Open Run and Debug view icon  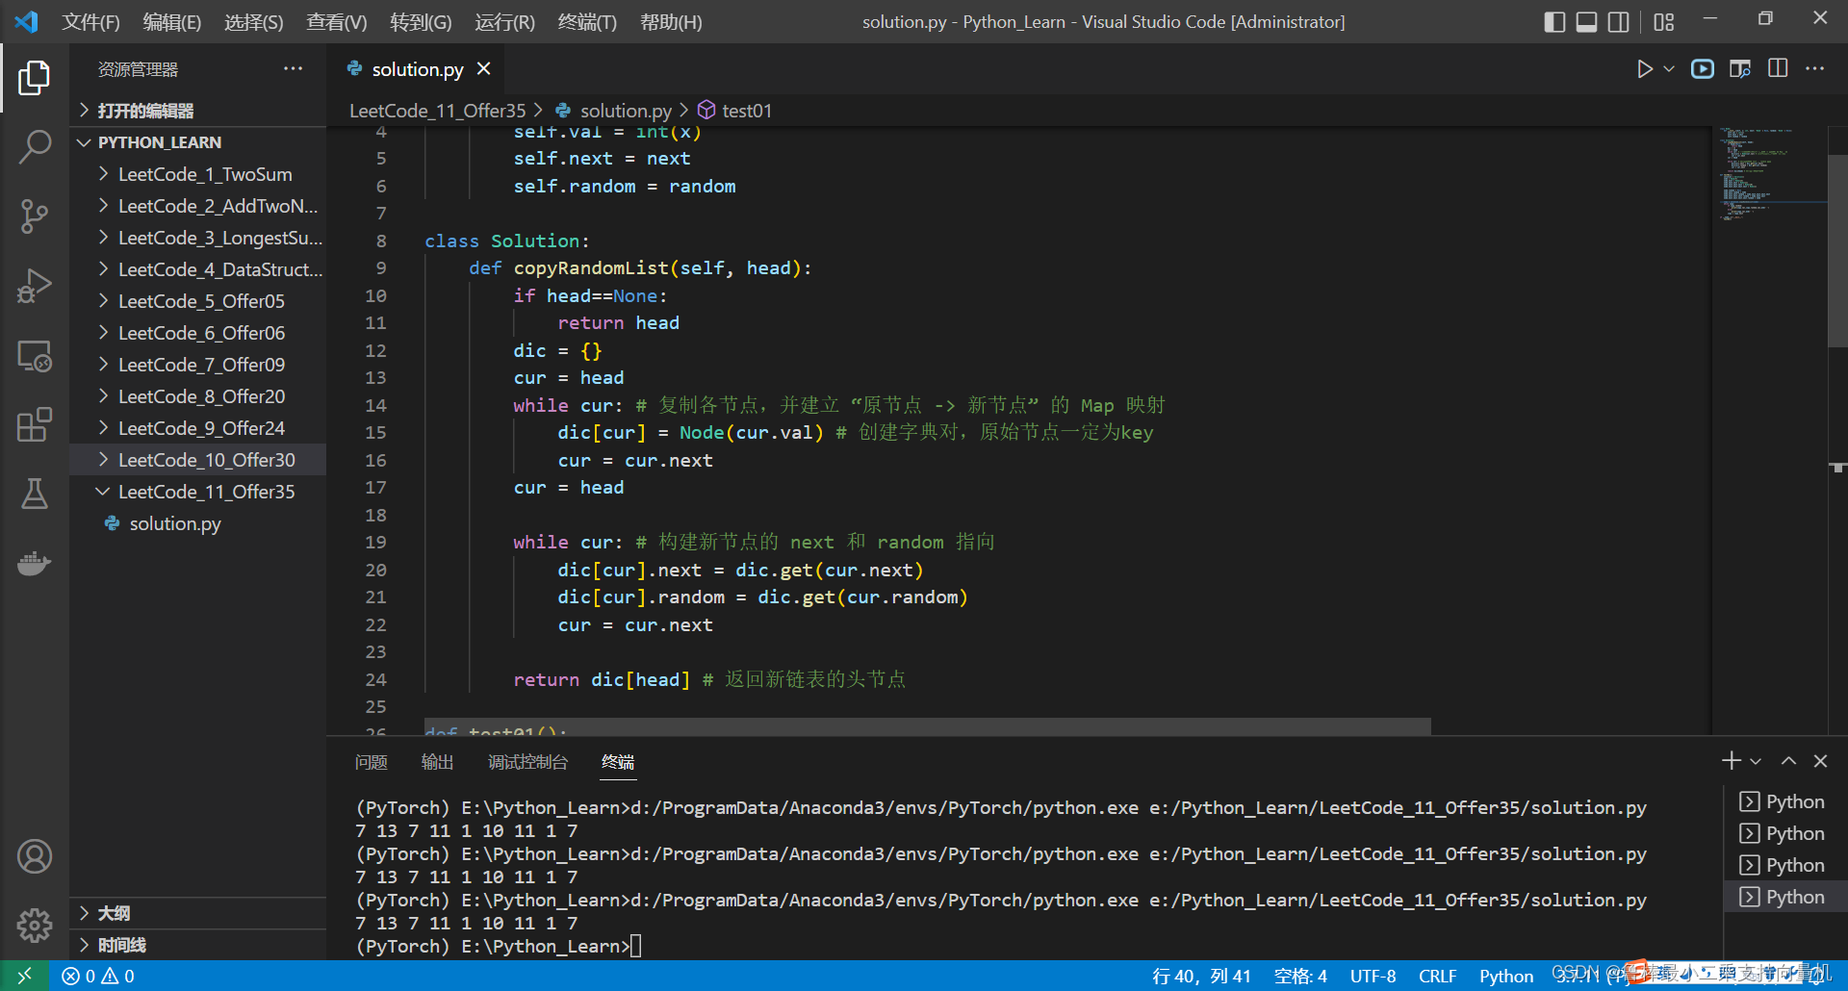pyautogui.click(x=34, y=286)
